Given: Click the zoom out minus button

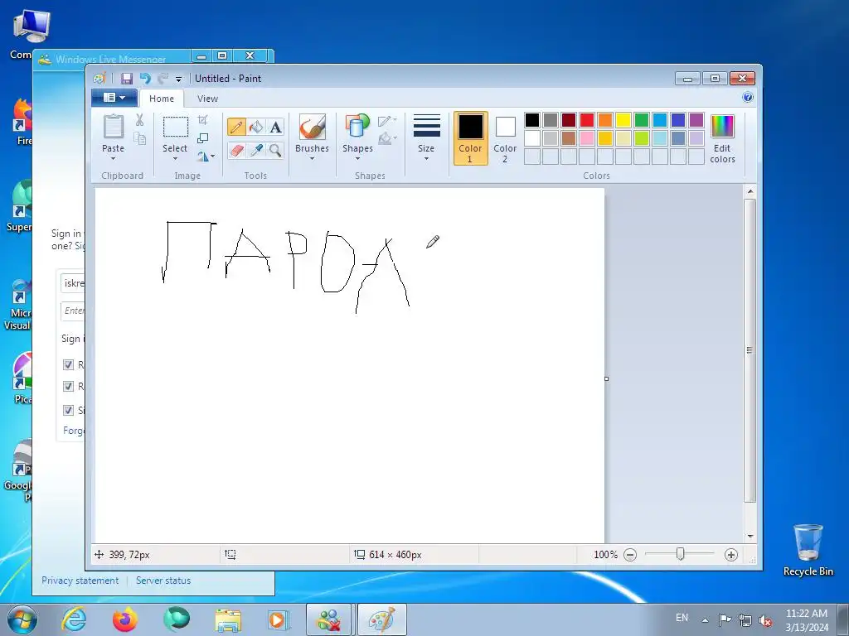Looking at the screenshot, I should [x=630, y=555].
